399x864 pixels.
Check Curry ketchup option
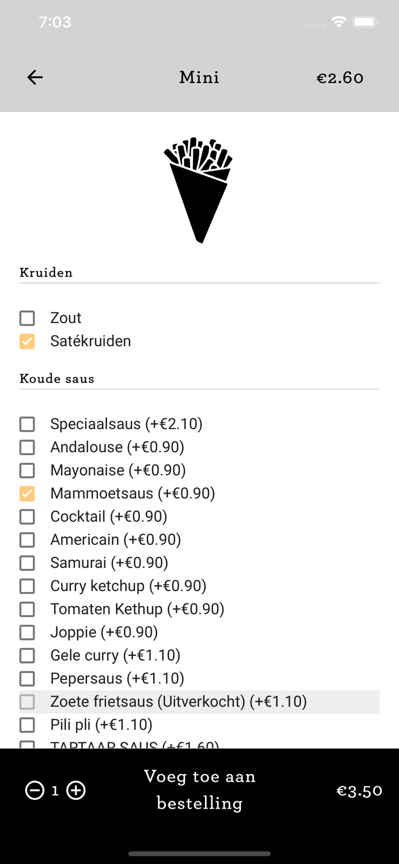coord(27,586)
